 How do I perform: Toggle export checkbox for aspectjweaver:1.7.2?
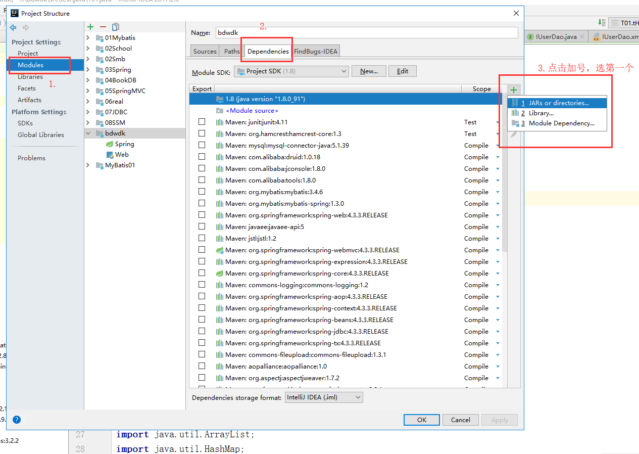(202, 378)
